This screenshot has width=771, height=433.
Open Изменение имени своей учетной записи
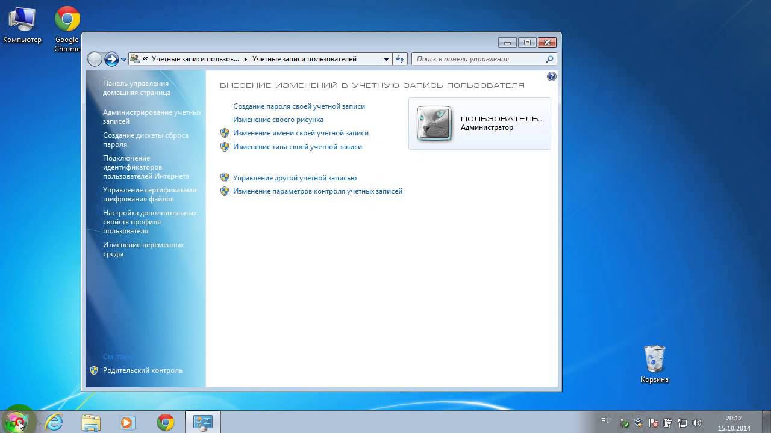click(301, 133)
